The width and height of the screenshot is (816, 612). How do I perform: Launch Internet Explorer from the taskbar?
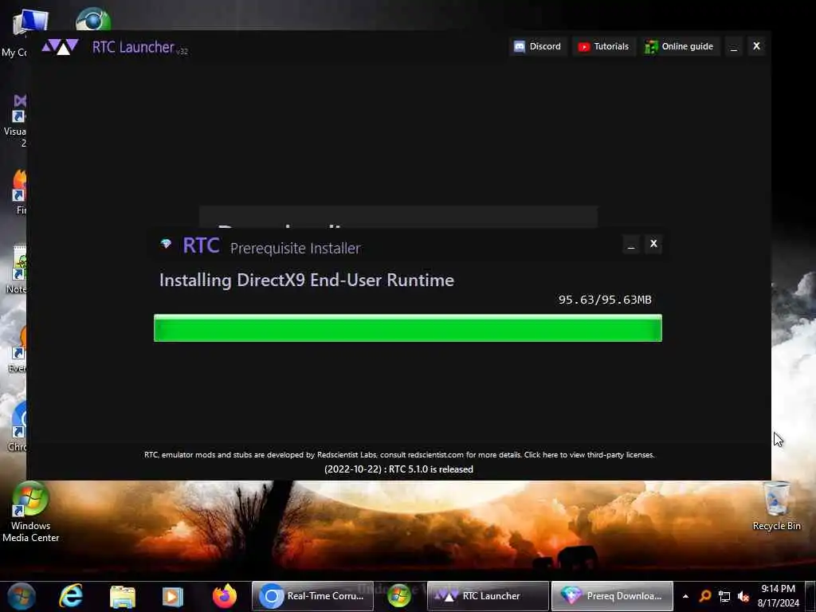click(71, 596)
